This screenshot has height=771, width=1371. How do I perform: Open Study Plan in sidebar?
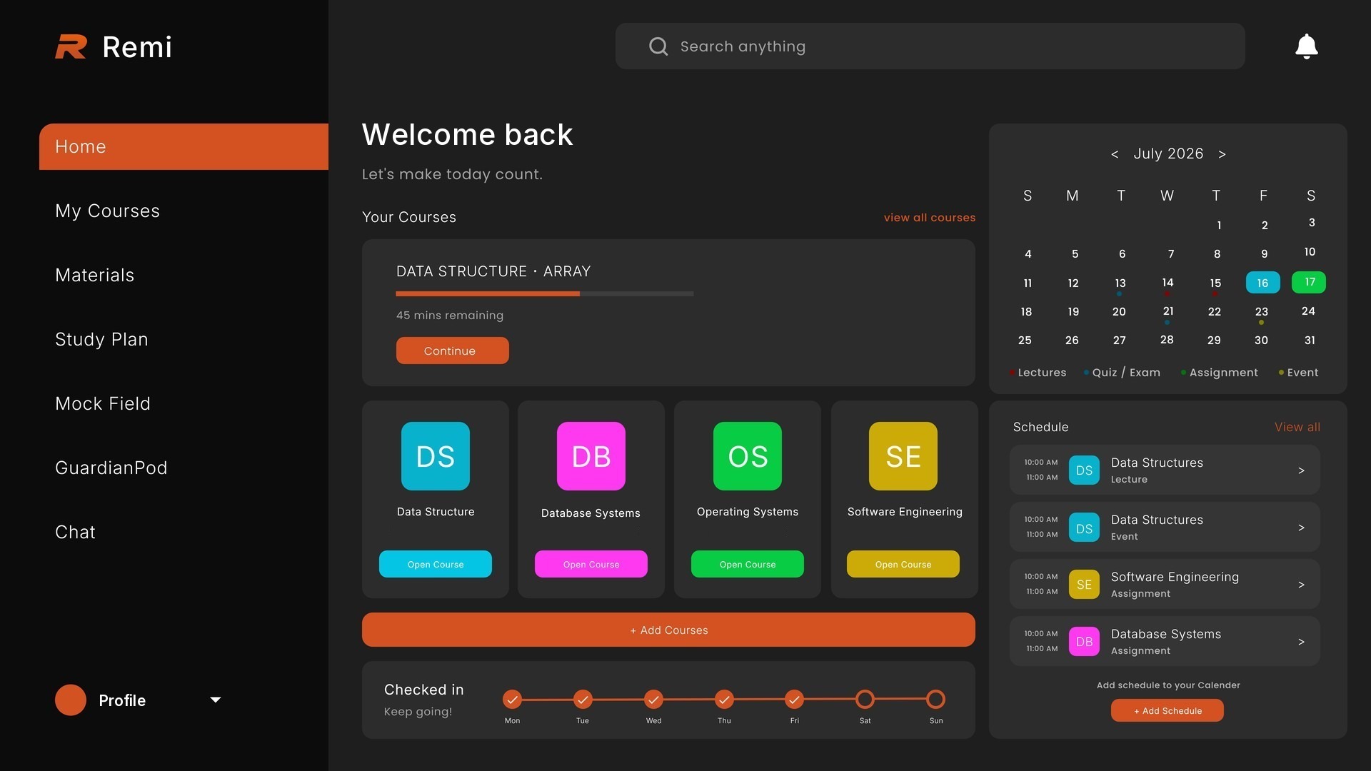(x=101, y=339)
